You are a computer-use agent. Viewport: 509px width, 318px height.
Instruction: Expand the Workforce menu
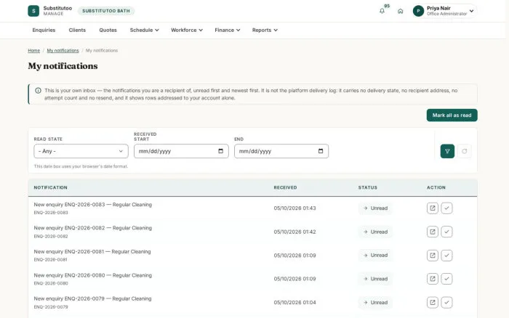point(187,30)
